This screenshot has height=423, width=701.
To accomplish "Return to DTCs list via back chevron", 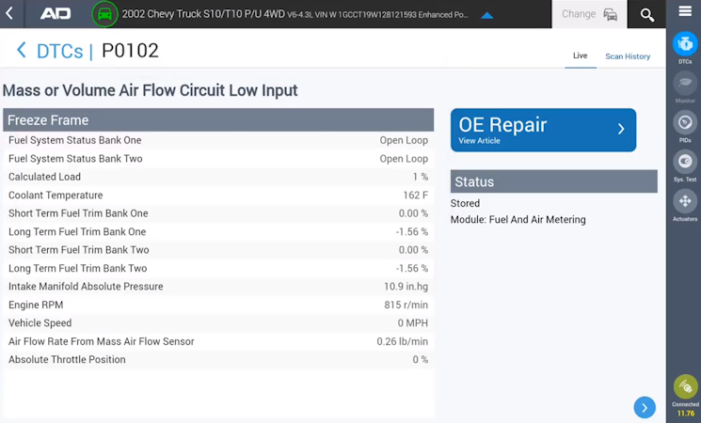I will pos(21,51).
